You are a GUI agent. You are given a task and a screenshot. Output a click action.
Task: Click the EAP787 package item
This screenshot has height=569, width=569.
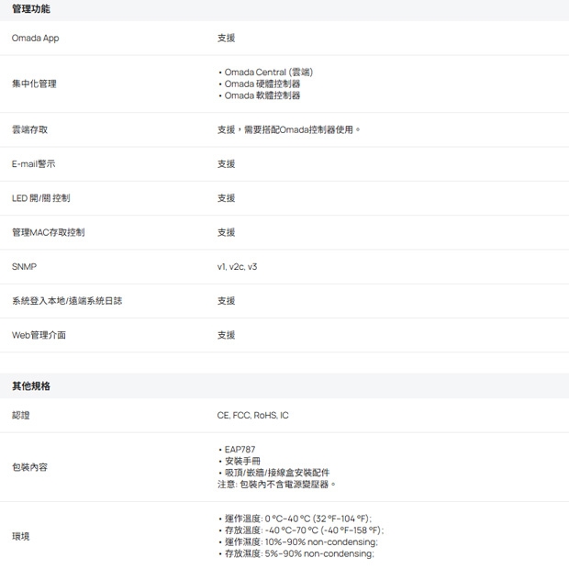coord(240,450)
